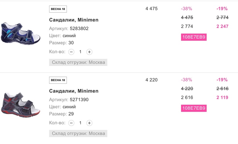Click Склад отгрузки: Москва for first item
The height and width of the screenshot is (144, 238).
point(78,63)
